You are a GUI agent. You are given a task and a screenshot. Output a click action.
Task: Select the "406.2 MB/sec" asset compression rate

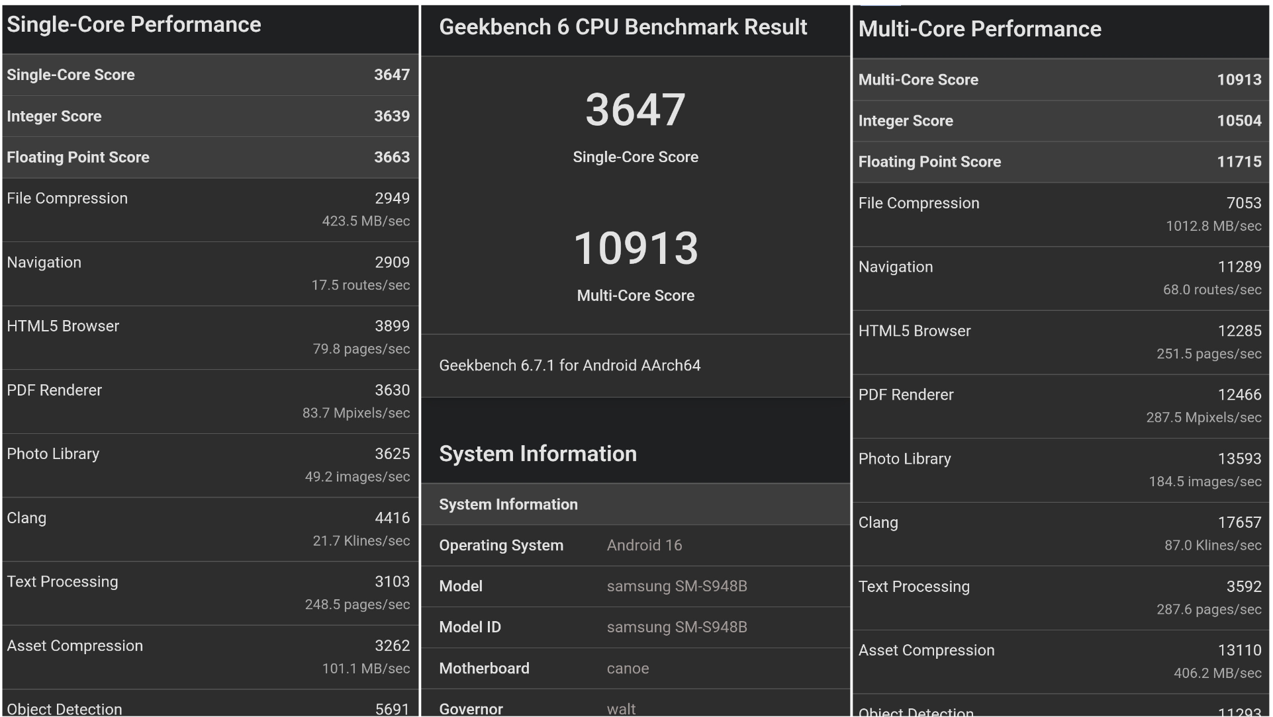(1217, 673)
